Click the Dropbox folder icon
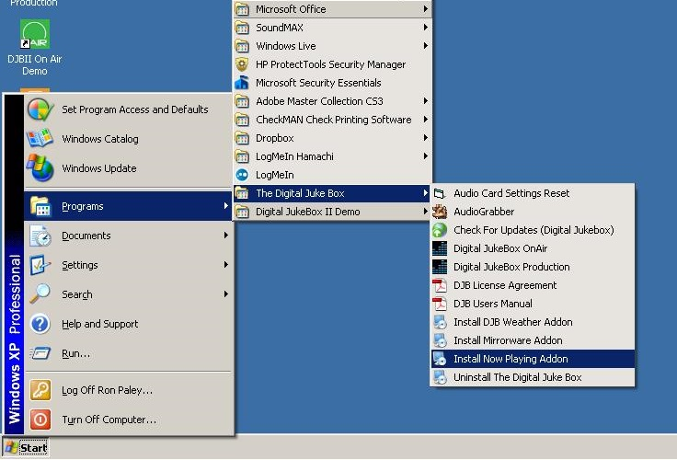This screenshot has height=460, width=677. [x=242, y=138]
